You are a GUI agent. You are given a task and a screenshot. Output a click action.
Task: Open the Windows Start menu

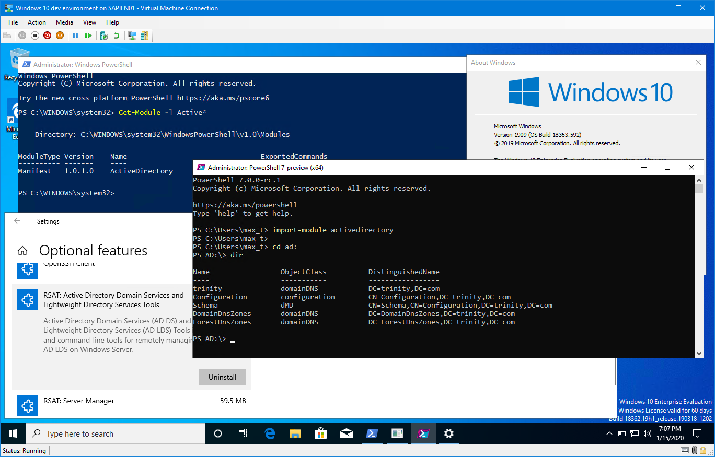tap(13, 433)
